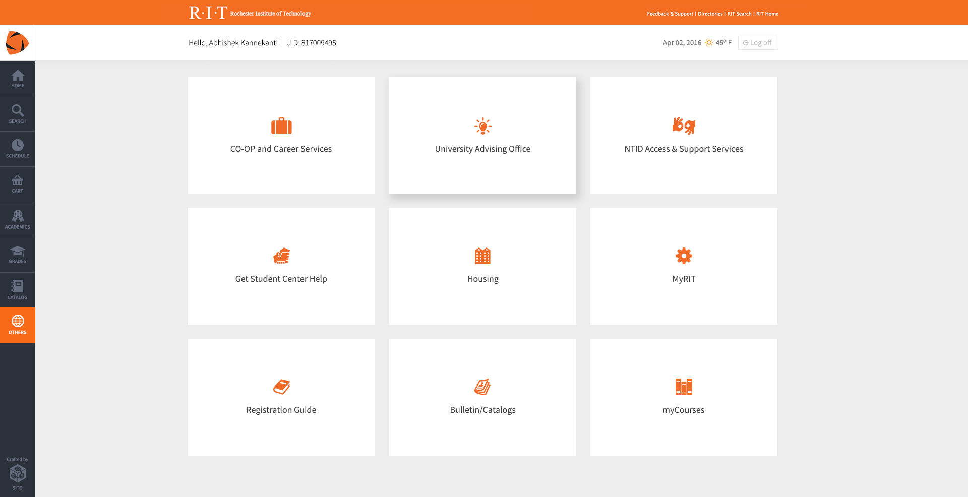Open the Catalog notebook item in the sidebar
Image resolution: width=968 pixels, height=497 pixels.
click(x=18, y=290)
